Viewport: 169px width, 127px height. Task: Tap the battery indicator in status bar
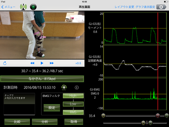pos(166,2)
